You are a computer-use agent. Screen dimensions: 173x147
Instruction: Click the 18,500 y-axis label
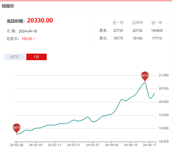[x=164, y=141]
